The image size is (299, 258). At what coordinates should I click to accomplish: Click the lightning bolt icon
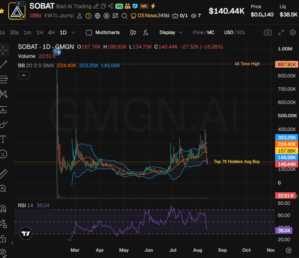[153, 6]
